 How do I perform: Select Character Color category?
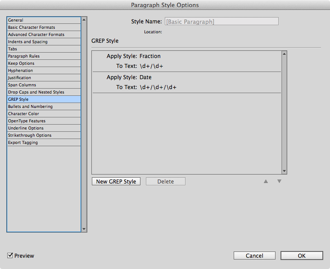pyautogui.click(x=44, y=113)
